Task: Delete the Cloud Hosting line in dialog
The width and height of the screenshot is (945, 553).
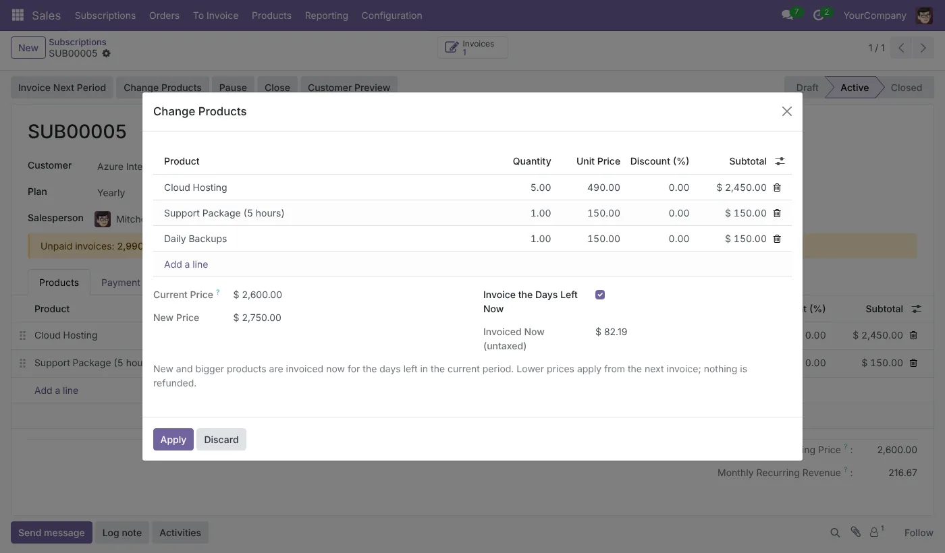Action: (x=777, y=187)
